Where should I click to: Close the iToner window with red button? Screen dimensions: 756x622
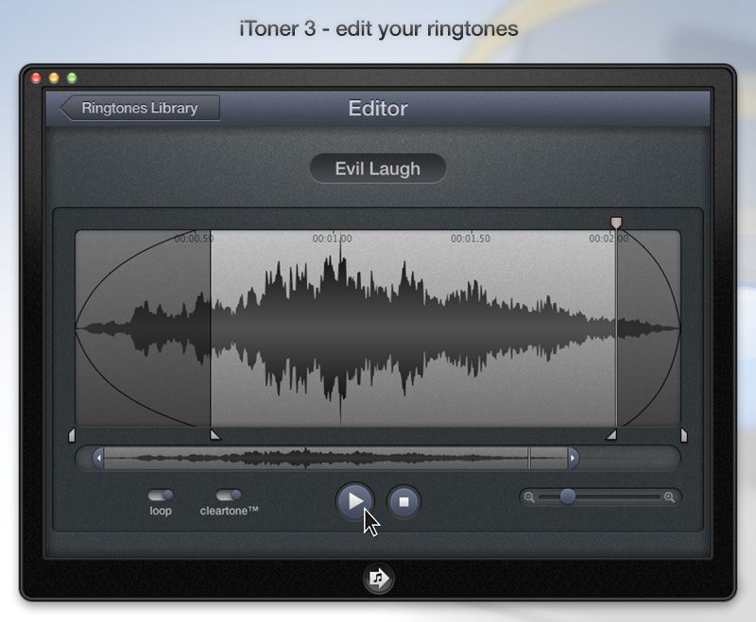tap(36, 78)
